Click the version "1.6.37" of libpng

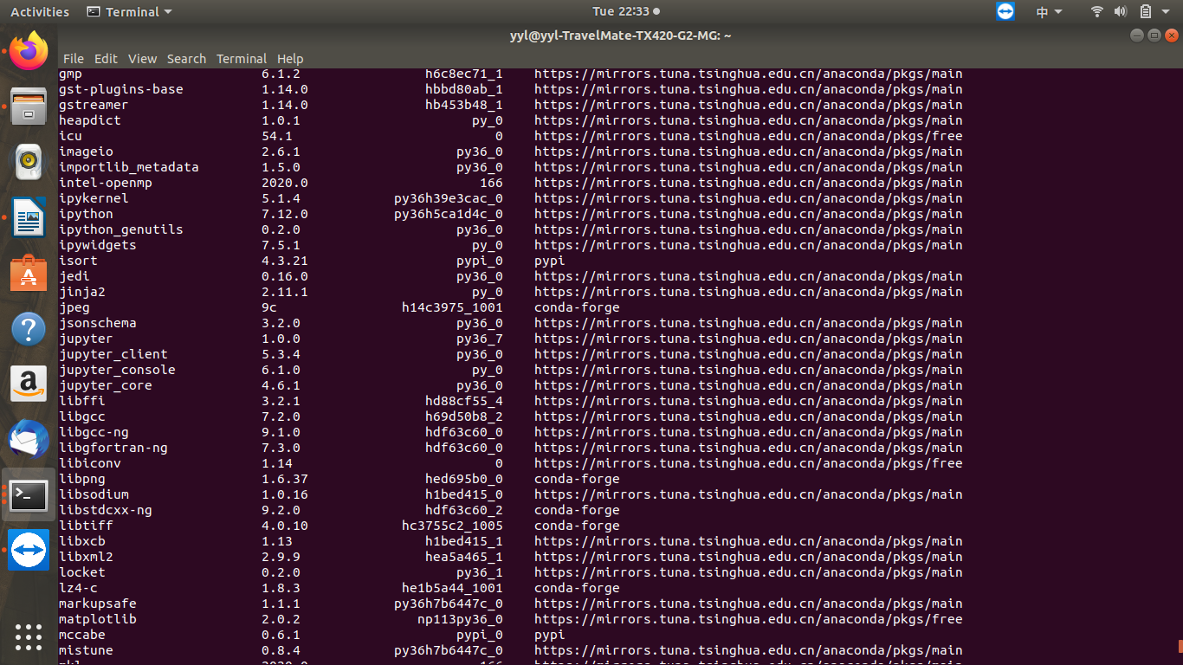(285, 479)
